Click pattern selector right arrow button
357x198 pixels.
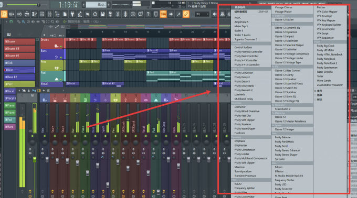pyautogui.click(x=109, y=5)
